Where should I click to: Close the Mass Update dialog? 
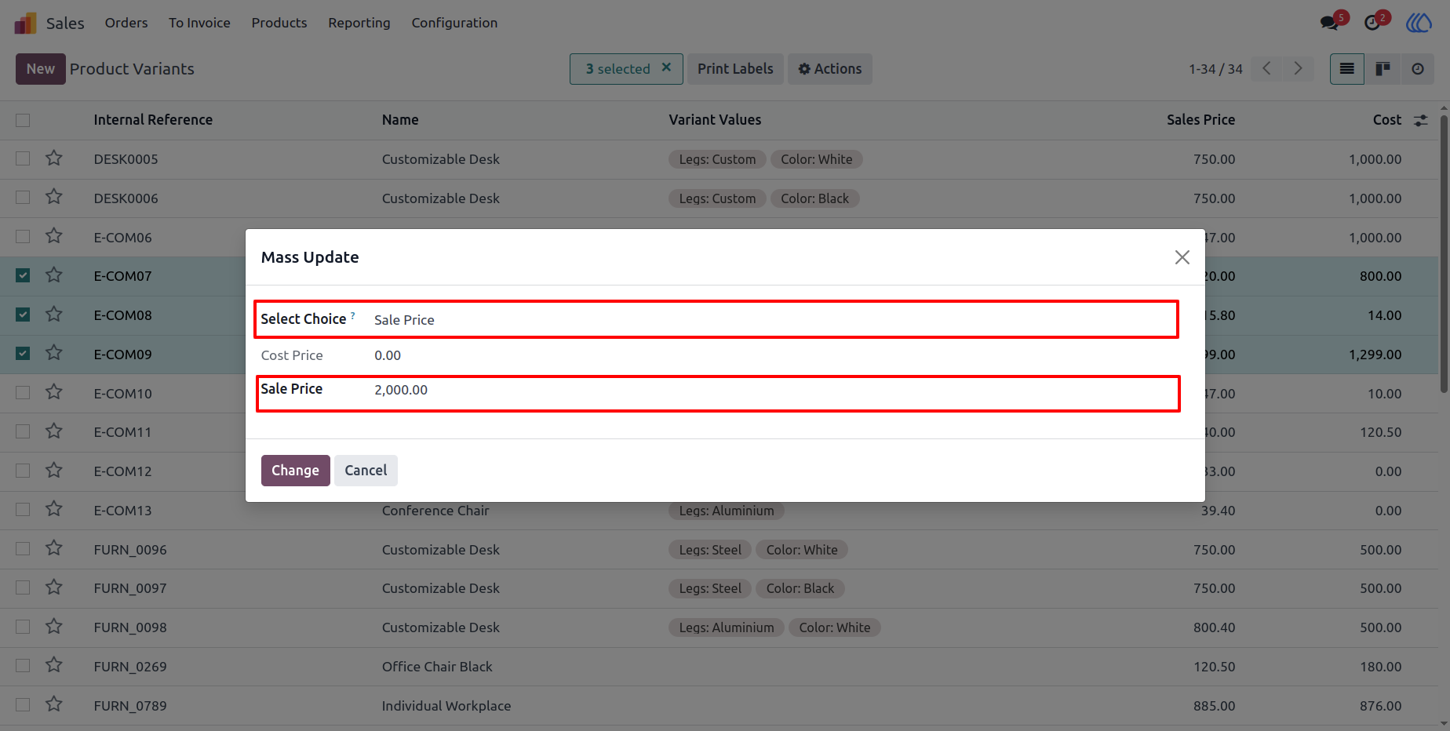pyautogui.click(x=1182, y=257)
